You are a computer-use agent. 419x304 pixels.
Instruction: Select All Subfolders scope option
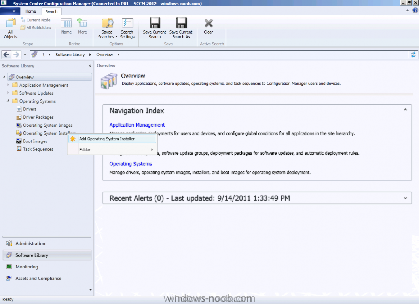[x=36, y=28]
